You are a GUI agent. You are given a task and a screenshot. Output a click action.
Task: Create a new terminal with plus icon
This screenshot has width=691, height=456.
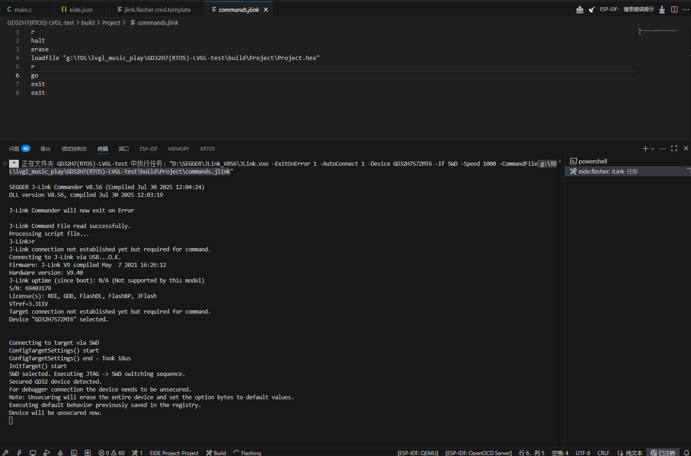(645, 148)
